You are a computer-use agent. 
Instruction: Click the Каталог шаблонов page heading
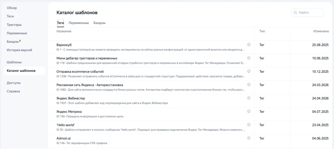tap(77, 13)
